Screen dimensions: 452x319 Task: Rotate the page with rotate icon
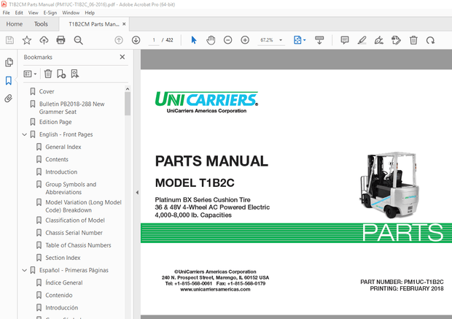[x=430, y=40]
